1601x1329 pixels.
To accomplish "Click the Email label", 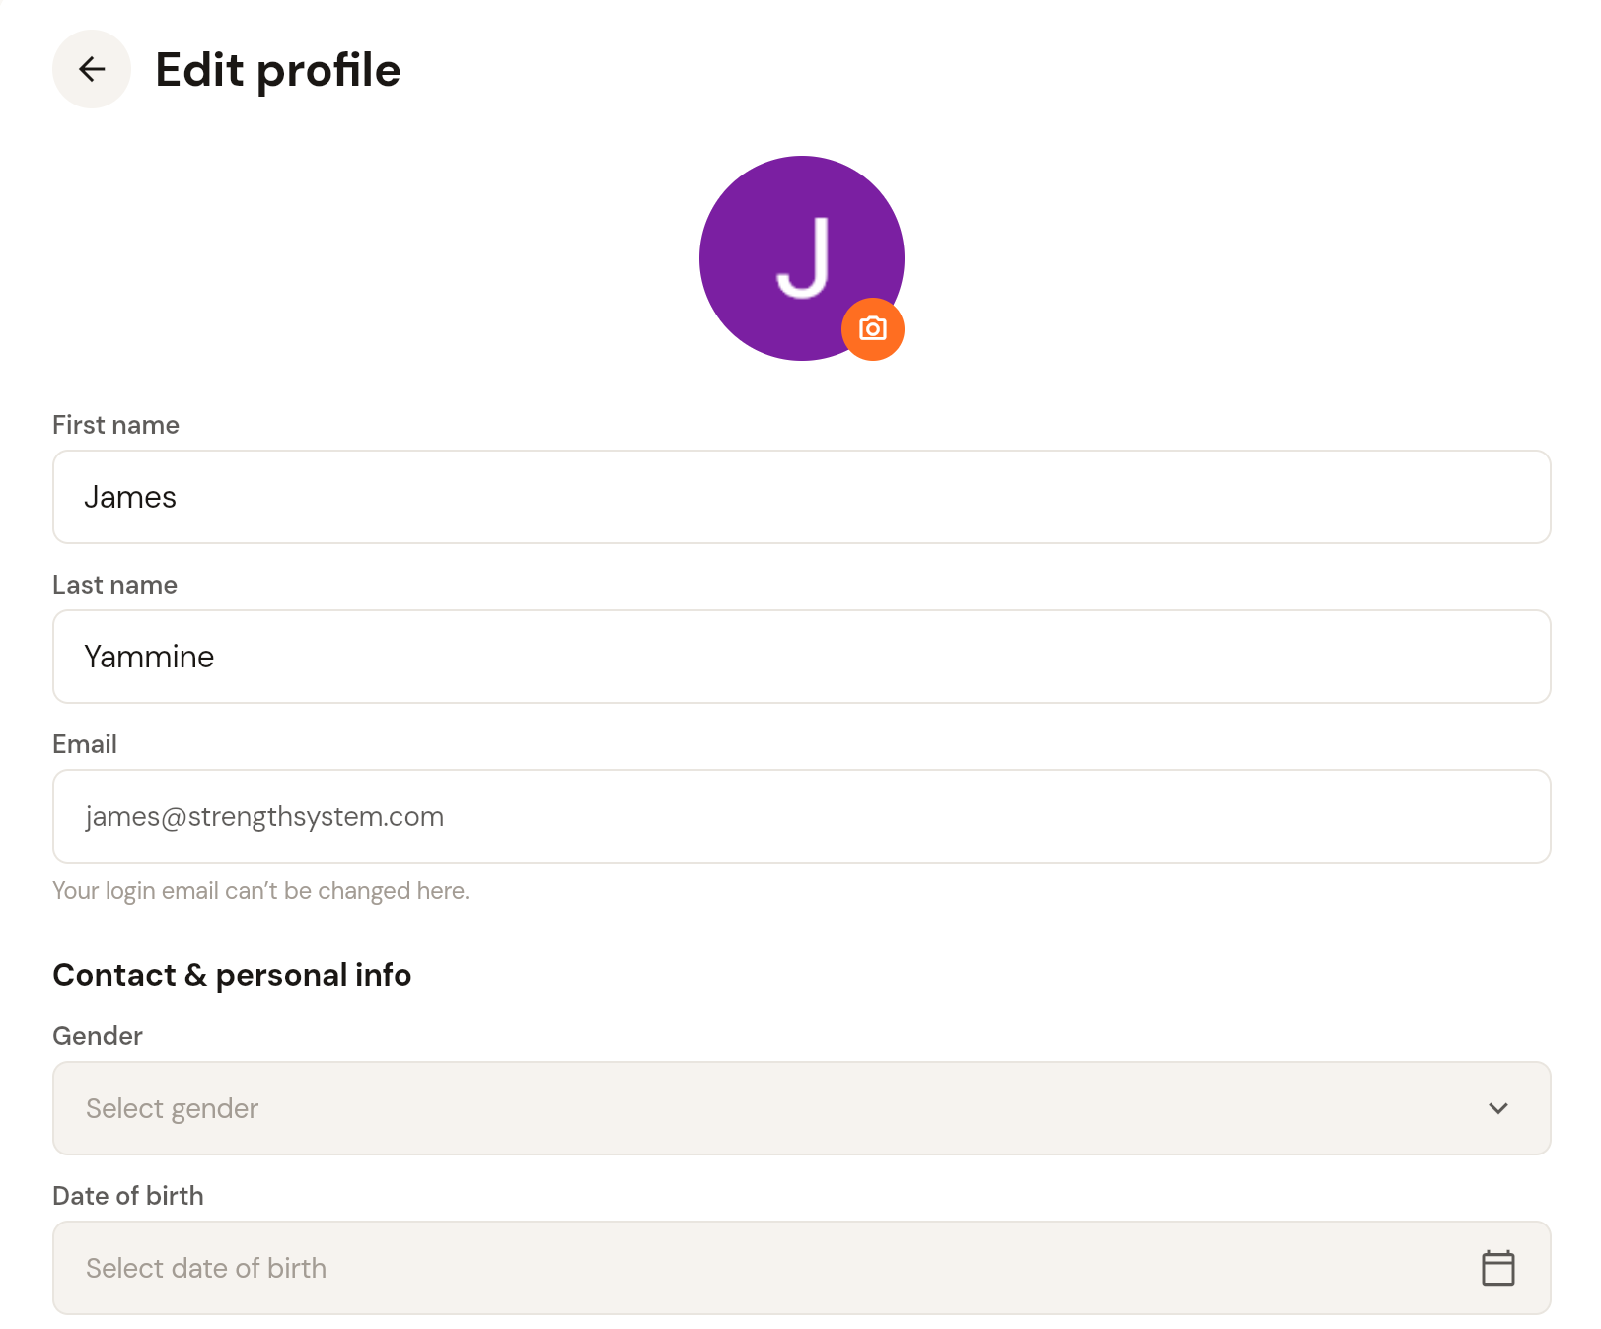I will tap(85, 744).
